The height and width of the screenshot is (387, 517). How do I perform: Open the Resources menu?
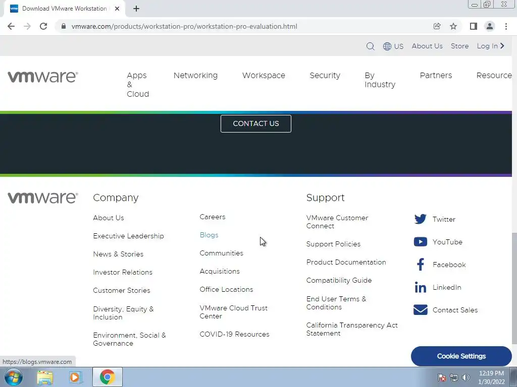coord(494,76)
